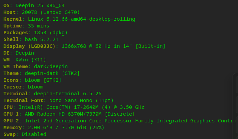Screen dimensions: 238x139
Task: Click the OS line showing Deepin 25
Action: [34, 5]
